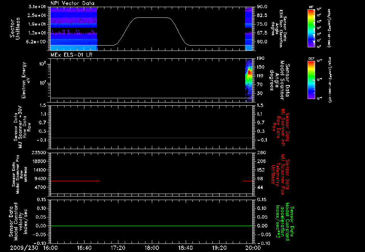Click the 98 telemetry tick label
This screenshot has width=365, height=252.
pyautogui.click(x=260, y=179)
